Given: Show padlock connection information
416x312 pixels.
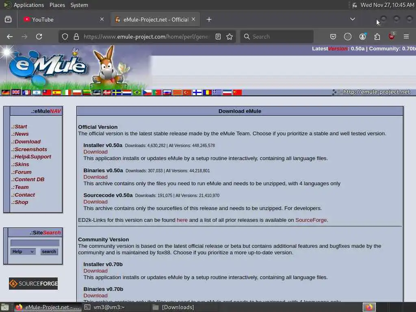Looking at the screenshot, I should (76, 37).
